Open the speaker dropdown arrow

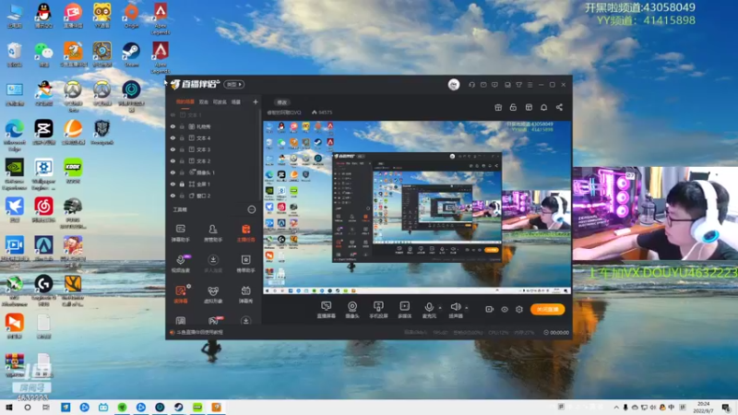pos(467,308)
